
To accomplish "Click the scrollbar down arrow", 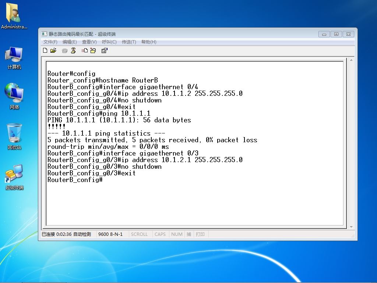I will click(x=351, y=227).
